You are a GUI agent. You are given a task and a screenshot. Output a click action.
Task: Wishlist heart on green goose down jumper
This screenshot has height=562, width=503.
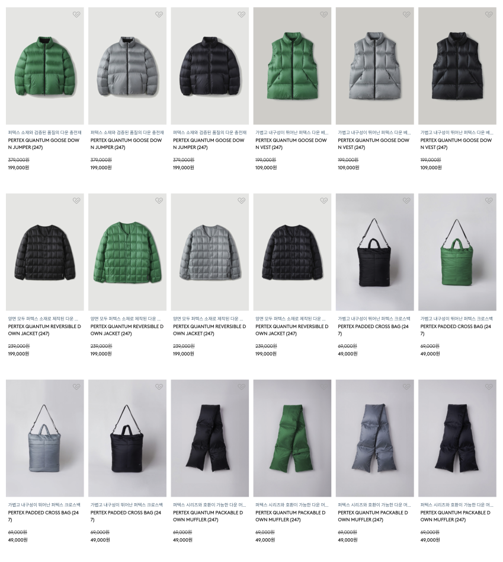click(x=76, y=15)
